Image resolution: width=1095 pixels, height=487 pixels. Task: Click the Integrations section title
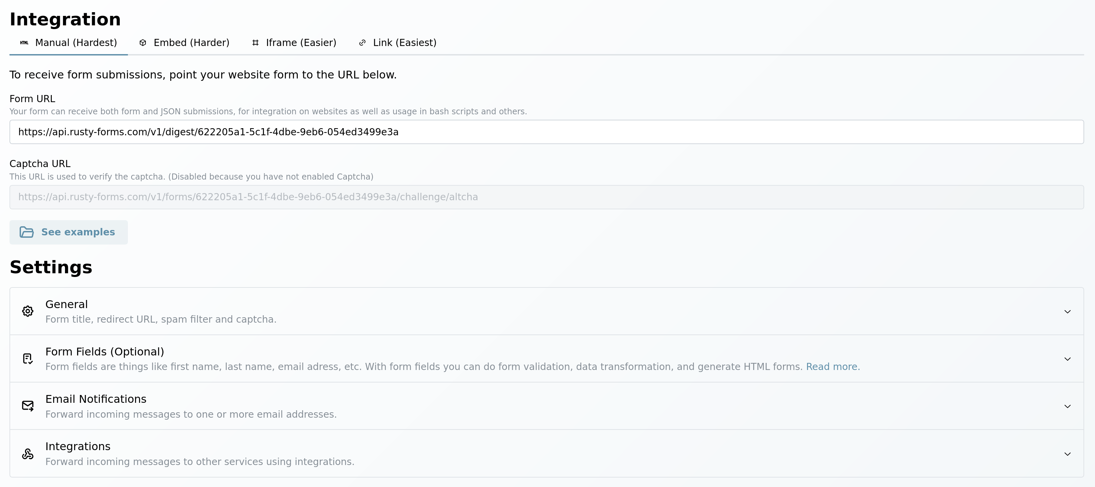tap(78, 447)
